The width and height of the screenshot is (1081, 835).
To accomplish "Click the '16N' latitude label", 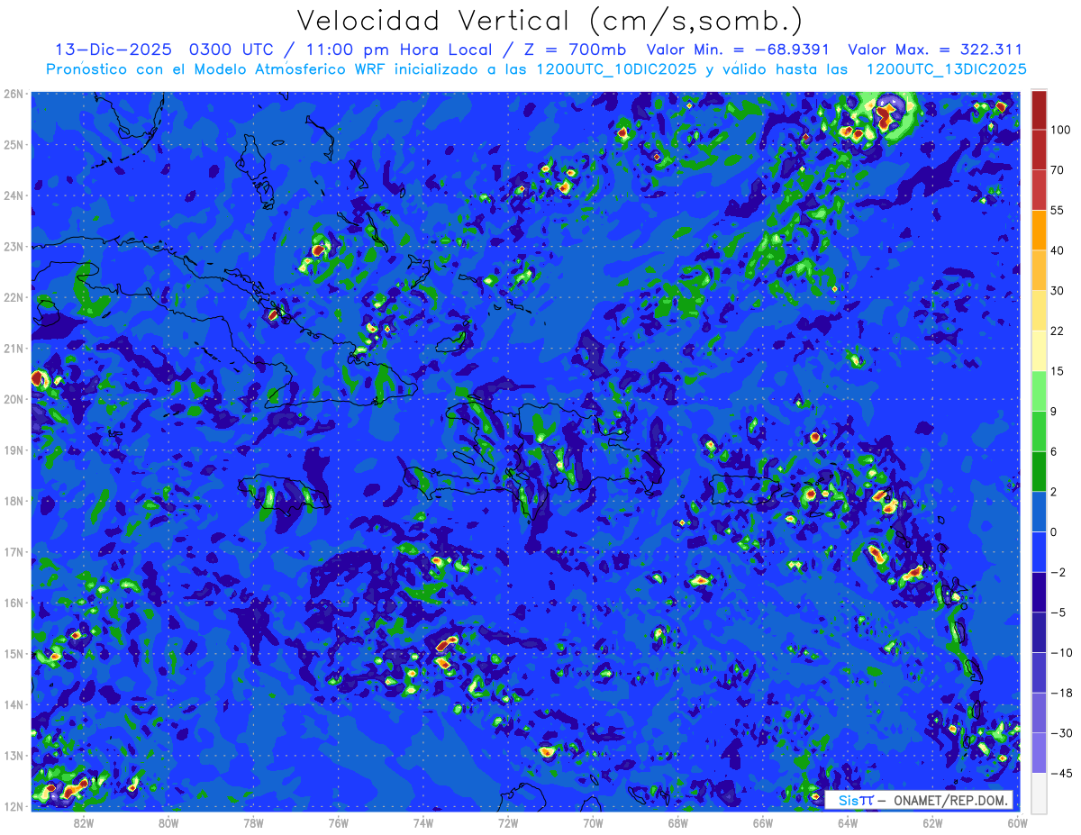I will (x=14, y=603).
